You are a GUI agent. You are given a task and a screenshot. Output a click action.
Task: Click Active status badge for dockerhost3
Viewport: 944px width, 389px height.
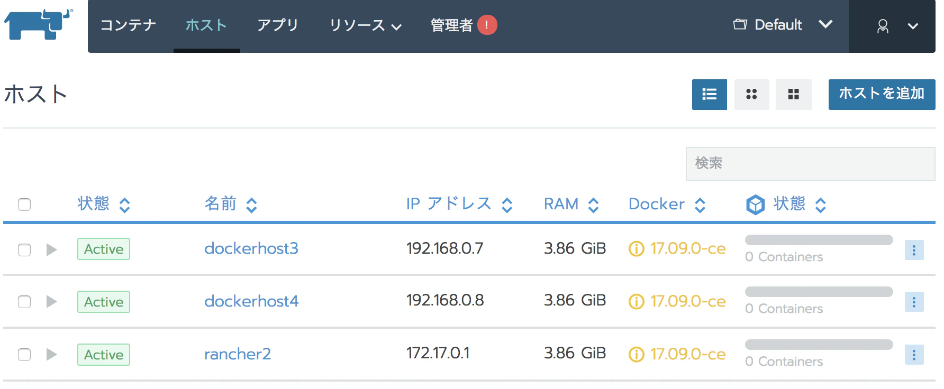104,249
